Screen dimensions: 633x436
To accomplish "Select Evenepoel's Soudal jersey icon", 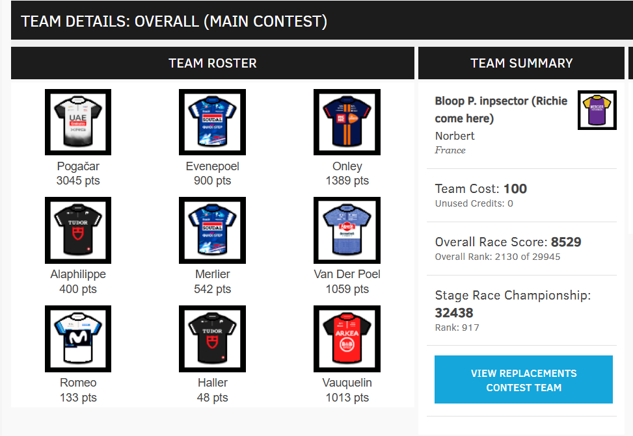I will [x=212, y=122].
